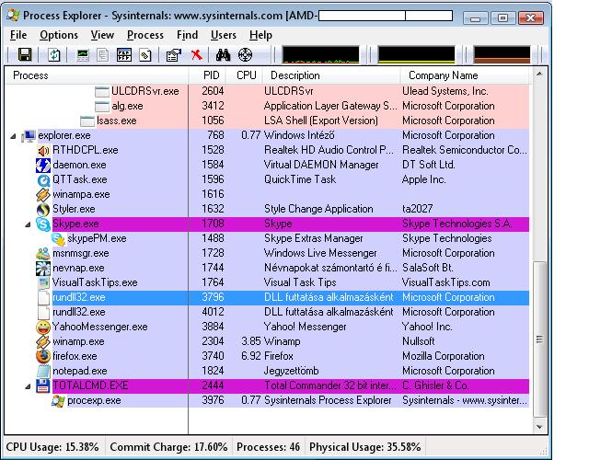Sort by the CPU column header
The width and height of the screenshot is (589, 460).
point(245,75)
